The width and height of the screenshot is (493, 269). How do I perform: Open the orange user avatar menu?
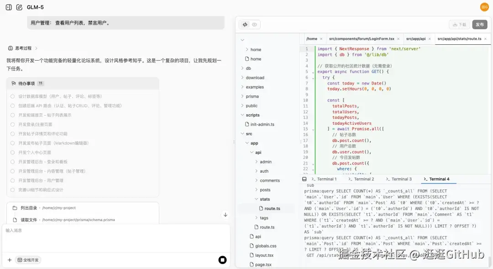click(x=484, y=7)
